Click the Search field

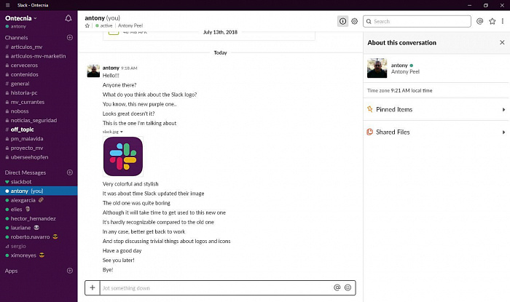tap(417, 21)
